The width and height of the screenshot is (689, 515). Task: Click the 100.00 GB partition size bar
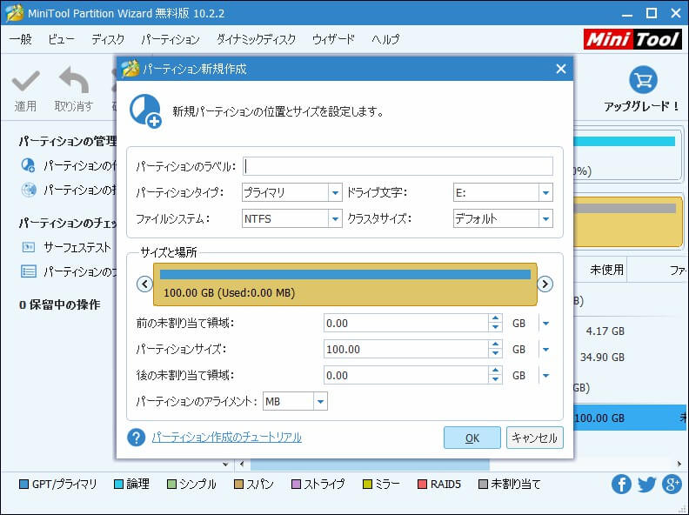pyautogui.click(x=345, y=284)
